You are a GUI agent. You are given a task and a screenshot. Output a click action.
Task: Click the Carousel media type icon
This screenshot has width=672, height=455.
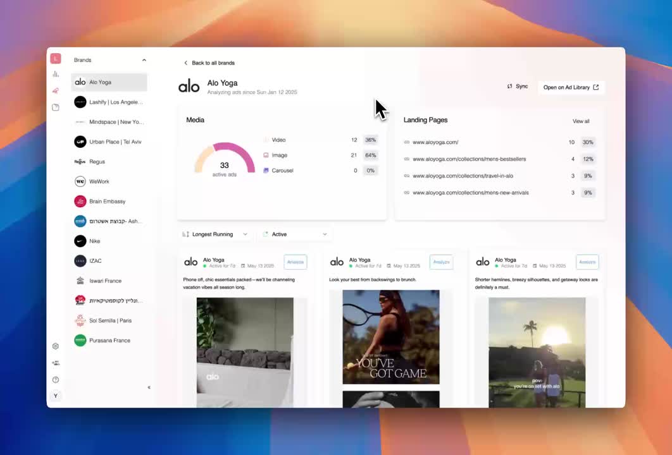click(266, 171)
